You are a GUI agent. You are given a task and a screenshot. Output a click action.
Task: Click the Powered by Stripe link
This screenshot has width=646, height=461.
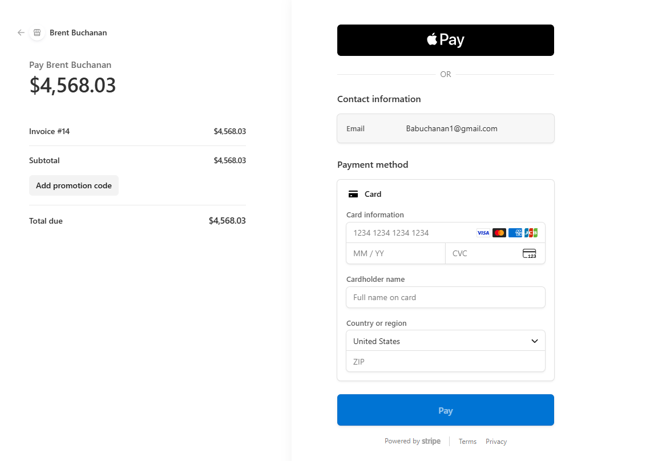(x=413, y=441)
